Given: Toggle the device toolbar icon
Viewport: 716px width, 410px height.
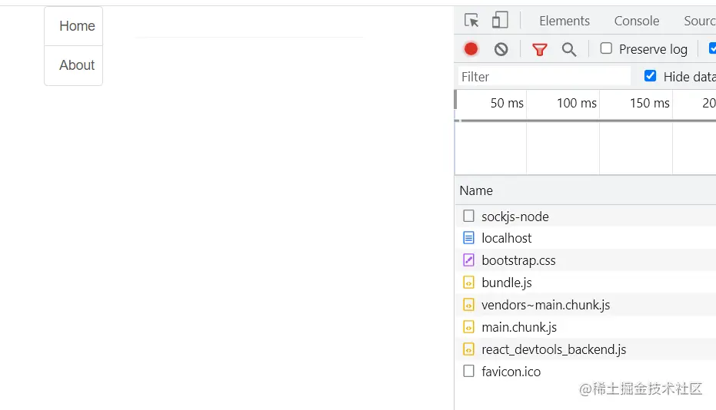Looking at the screenshot, I should [500, 21].
